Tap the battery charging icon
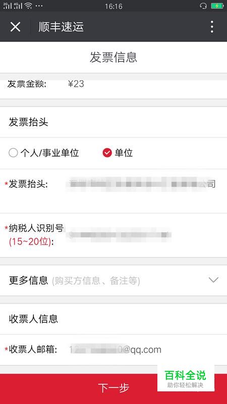Viewport: 227px width, 404px height. tap(217, 6)
